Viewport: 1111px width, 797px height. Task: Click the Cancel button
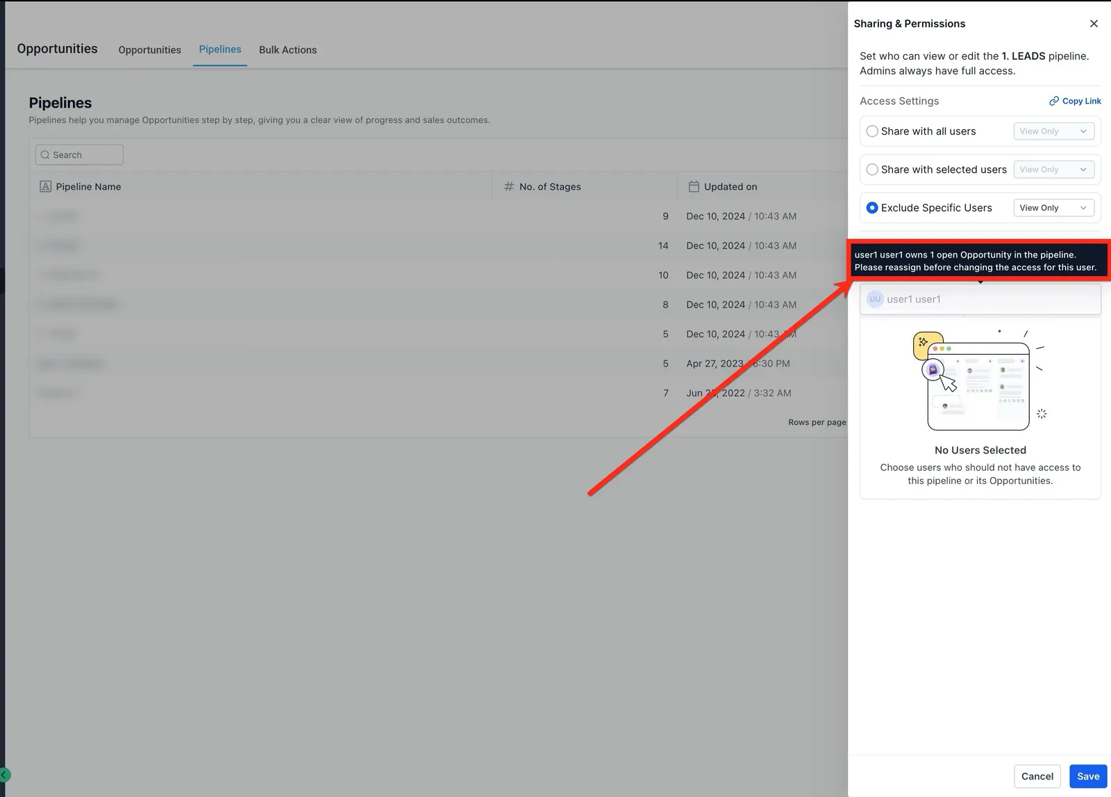[1037, 776]
